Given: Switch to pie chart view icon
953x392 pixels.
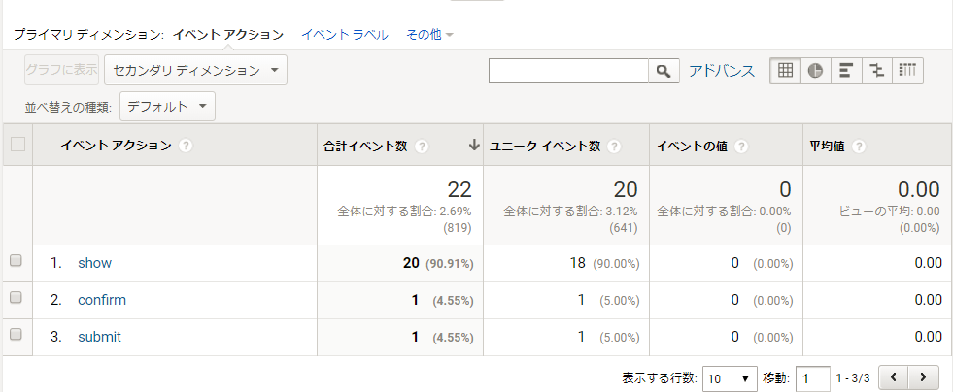Looking at the screenshot, I should click(x=815, y=71).
